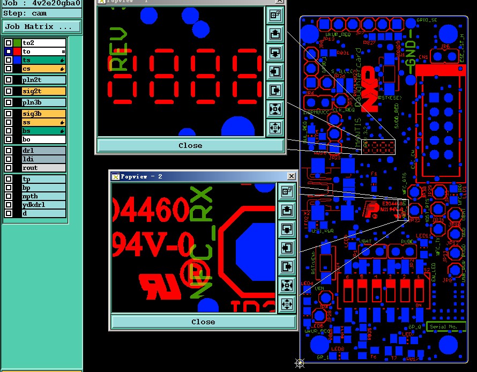
Task: Click the Job name 4v2e20gba0 label
Action: [42, 3]
